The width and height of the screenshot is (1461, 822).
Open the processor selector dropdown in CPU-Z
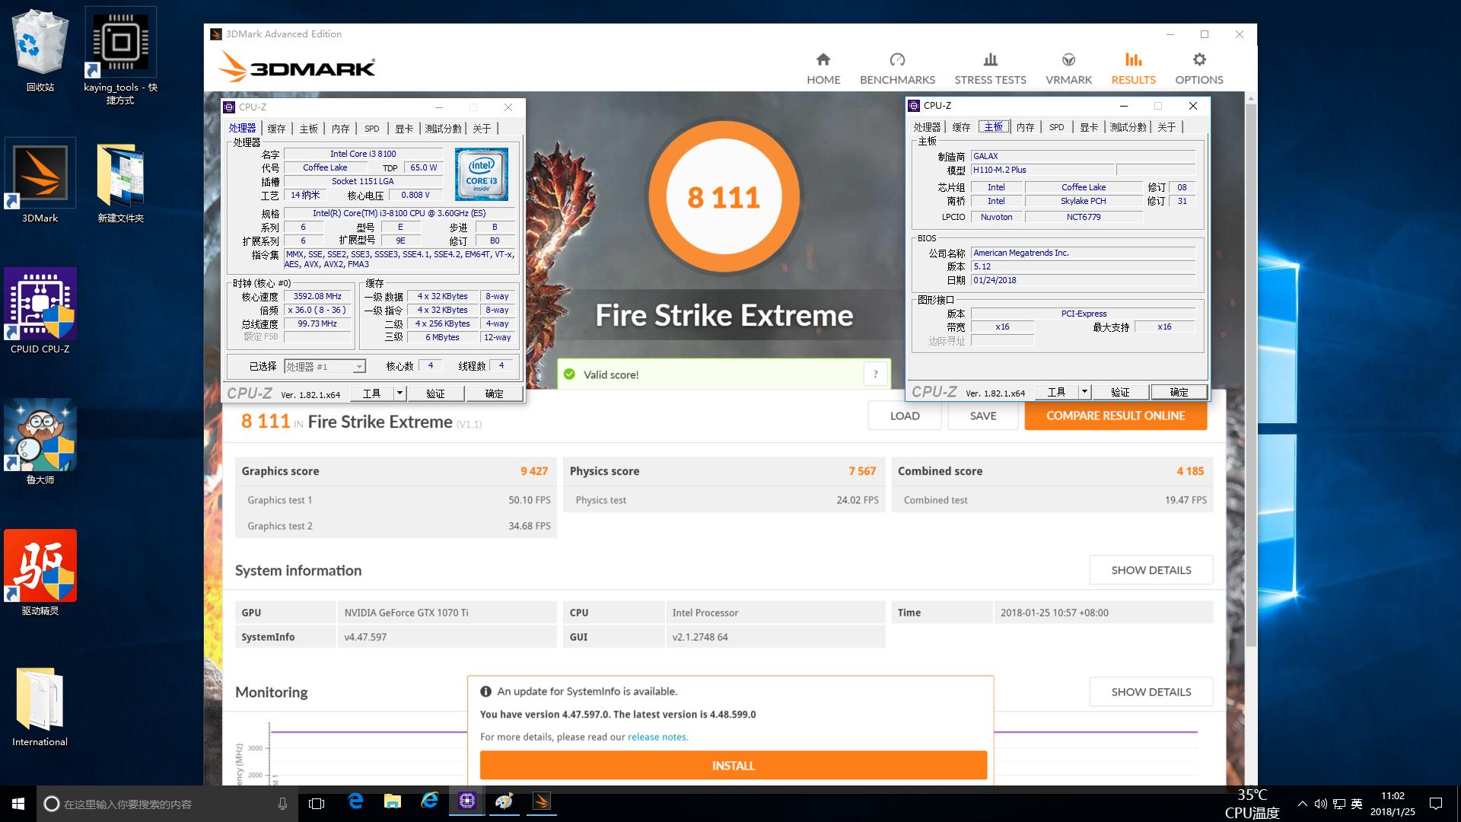tap(358, 366)
